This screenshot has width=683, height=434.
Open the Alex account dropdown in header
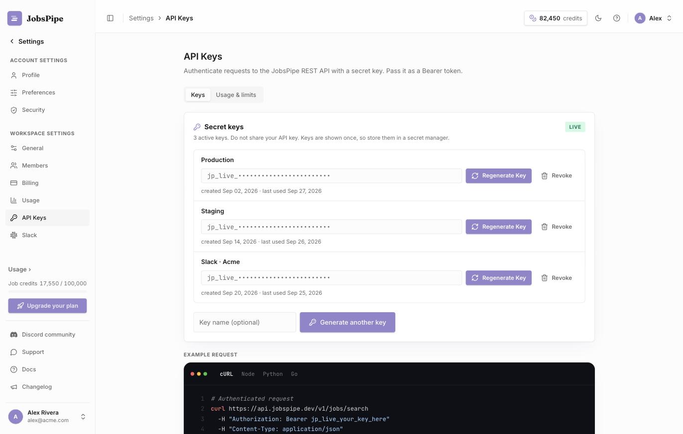tap(654, 18)
